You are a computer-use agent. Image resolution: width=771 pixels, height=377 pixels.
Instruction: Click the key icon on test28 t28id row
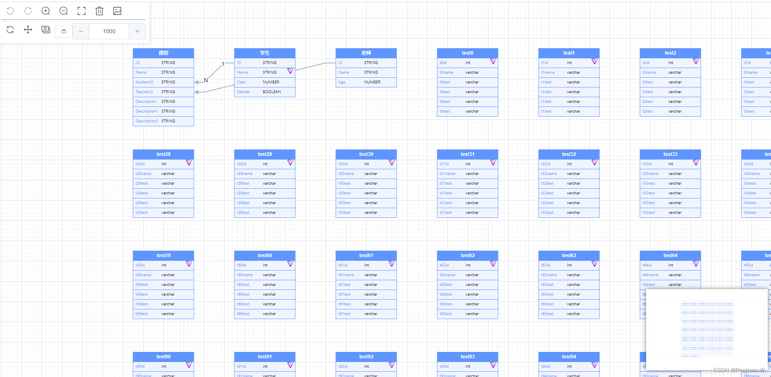point(189,163)
